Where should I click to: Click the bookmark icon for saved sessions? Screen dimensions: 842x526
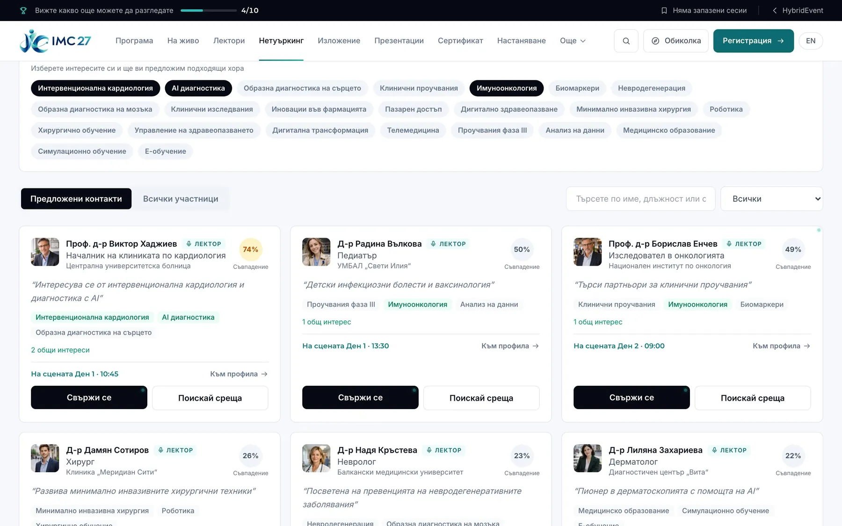coord(664,10)
